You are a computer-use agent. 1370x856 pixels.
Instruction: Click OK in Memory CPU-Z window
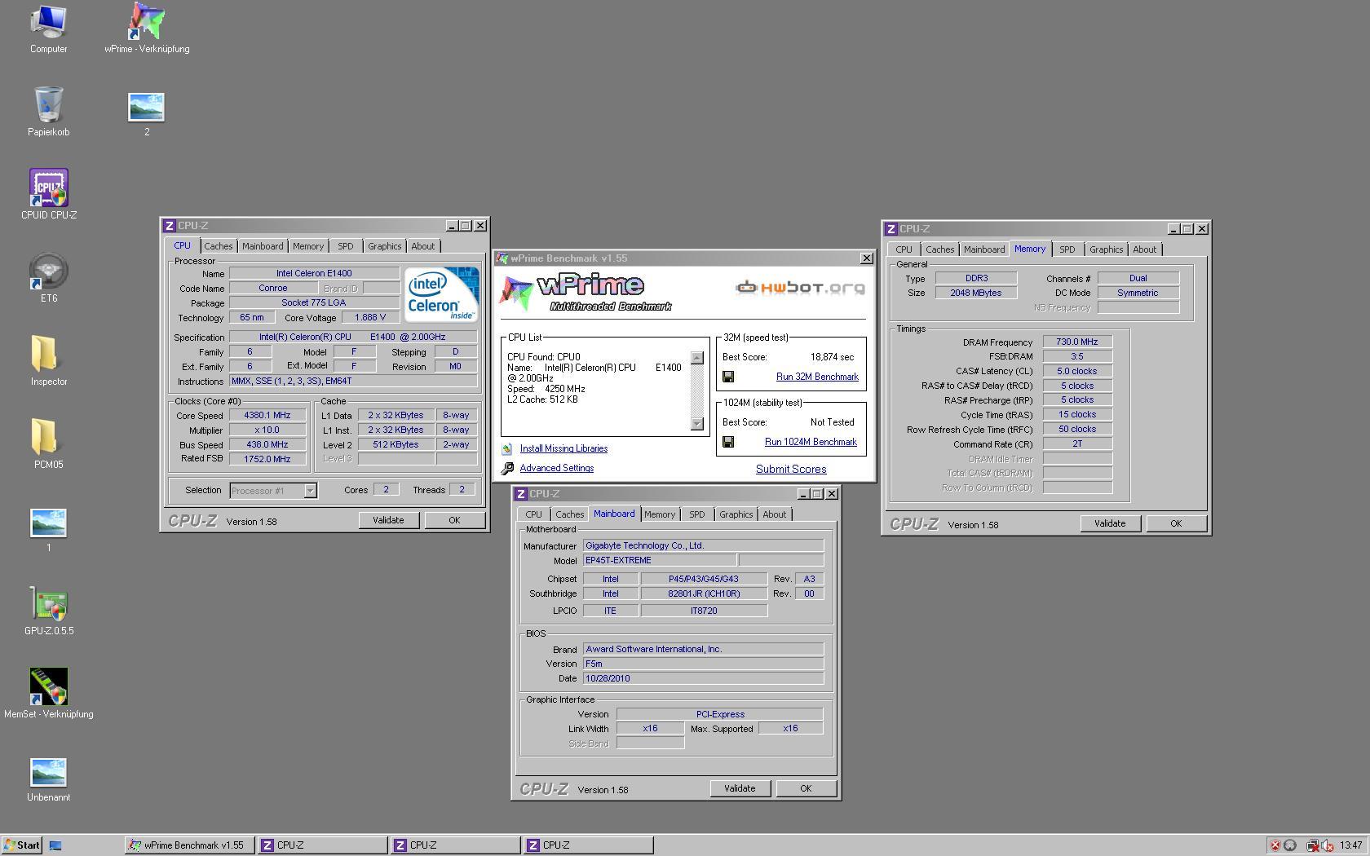pyautogui.click(x=1176, y=523)
